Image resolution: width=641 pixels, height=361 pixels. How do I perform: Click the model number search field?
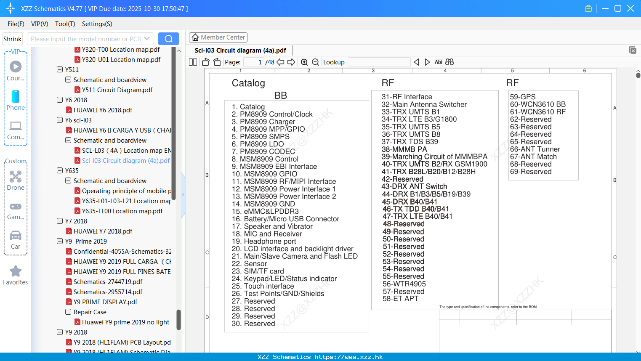click(x=85, y=39)
